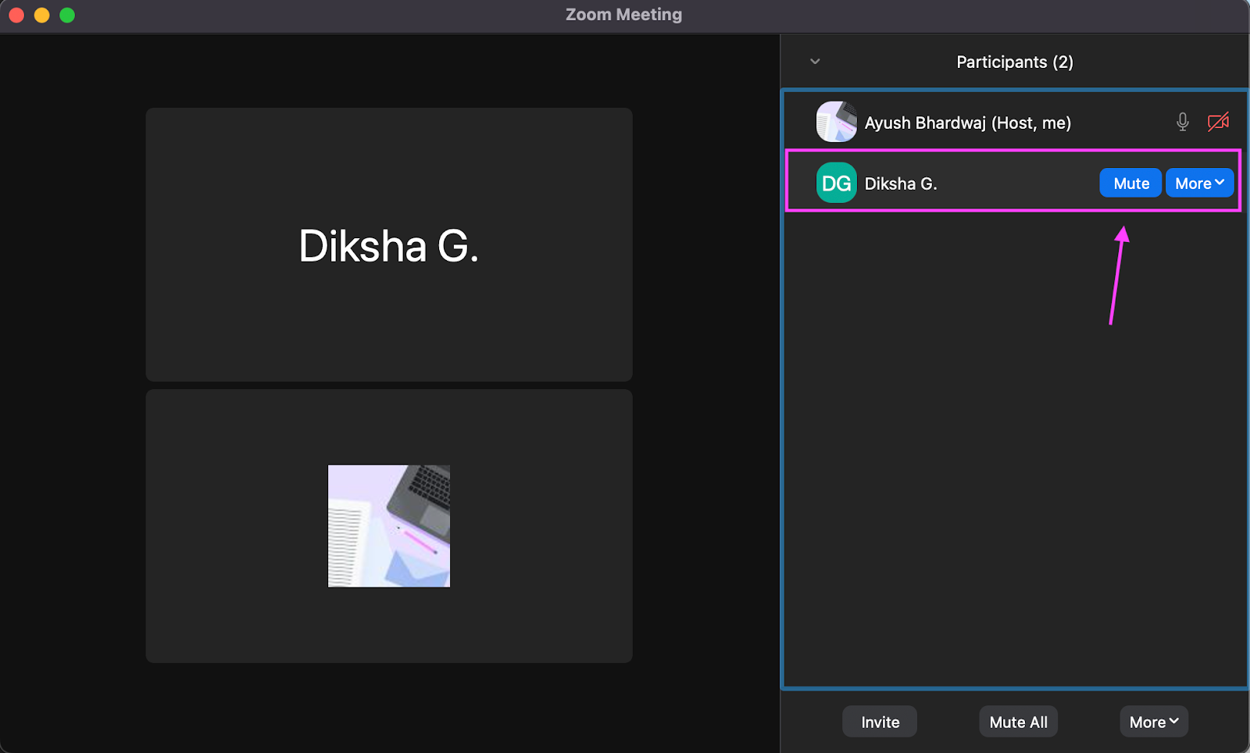Click Ayush Bhardwaj's profile picture in the list
The image size is (1250, 753).
836,122
